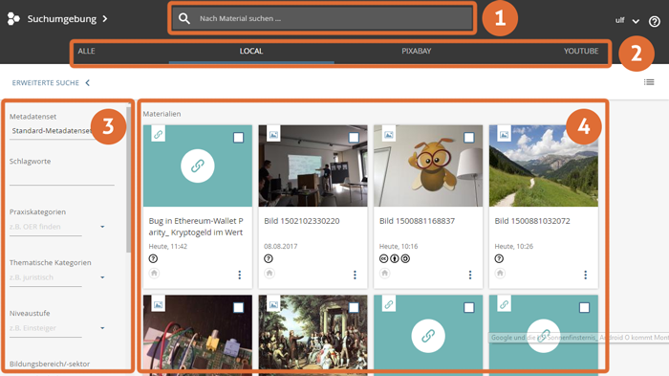Click link type badge on Bug in Ethereum-Wallet card
Viewport: 669px width, 376px height.
pos(159,135)
